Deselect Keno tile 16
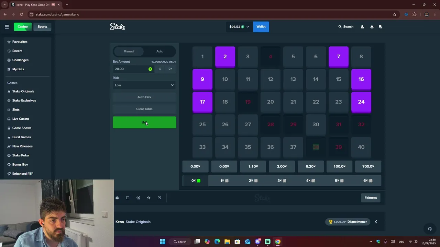 click(361, 79)
